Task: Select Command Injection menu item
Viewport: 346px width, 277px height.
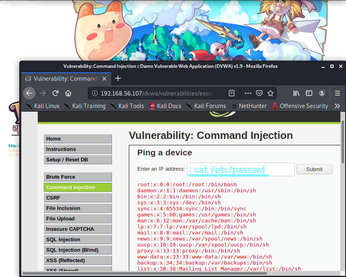Action: pos(78,187)
